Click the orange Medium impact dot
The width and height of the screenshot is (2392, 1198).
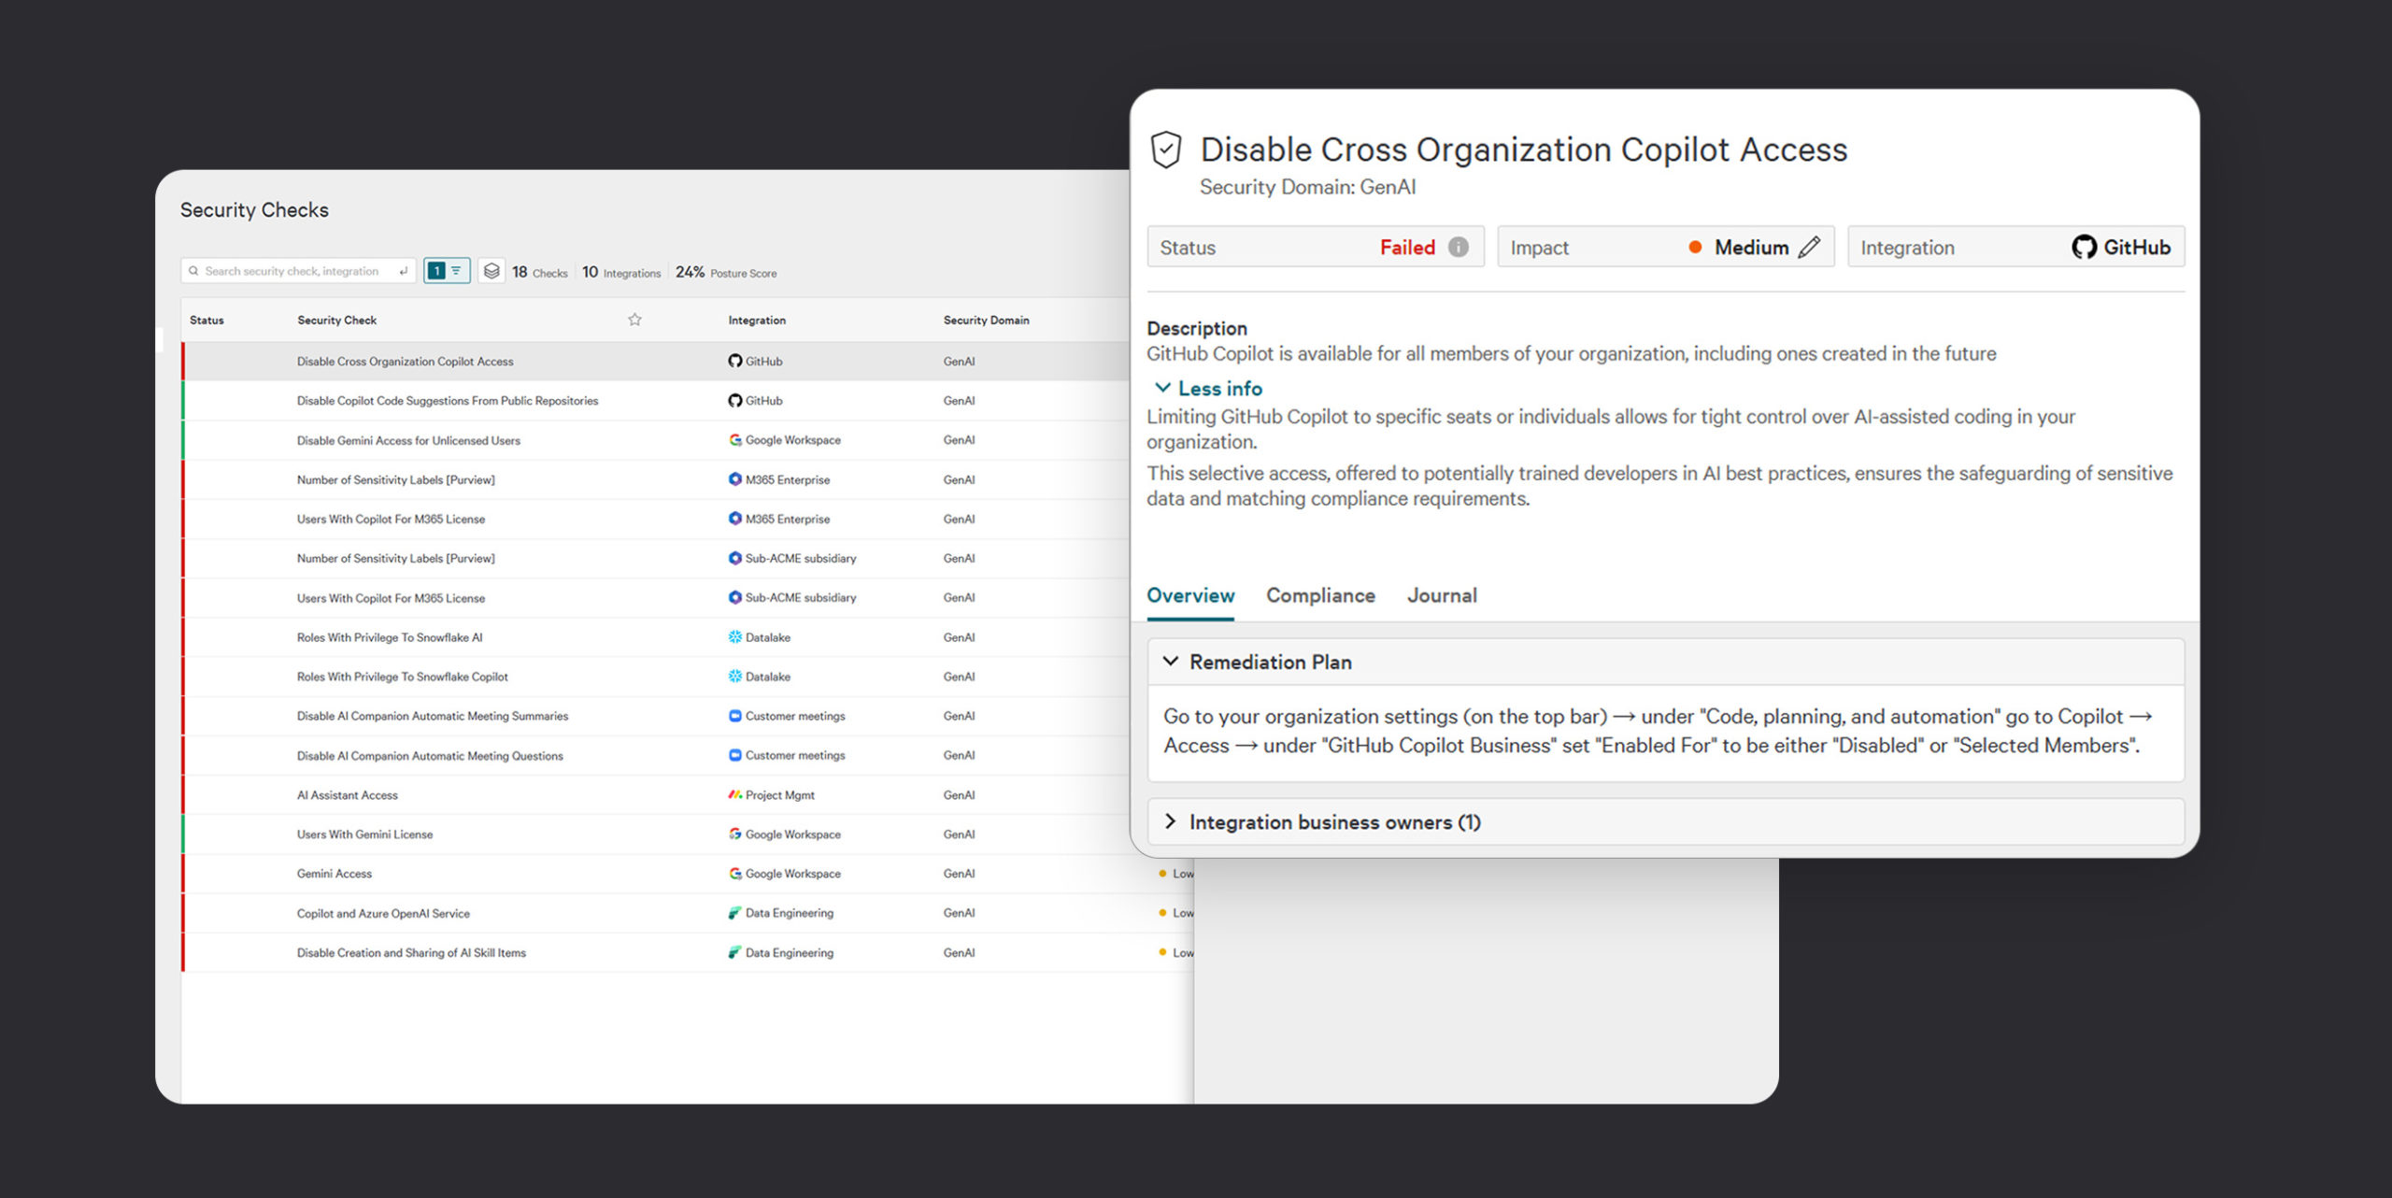[1694, 247]
